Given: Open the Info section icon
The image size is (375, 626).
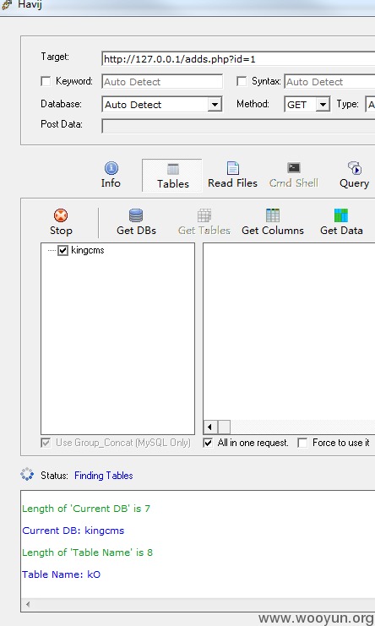Looking at the screenshot, I should 111,168.
